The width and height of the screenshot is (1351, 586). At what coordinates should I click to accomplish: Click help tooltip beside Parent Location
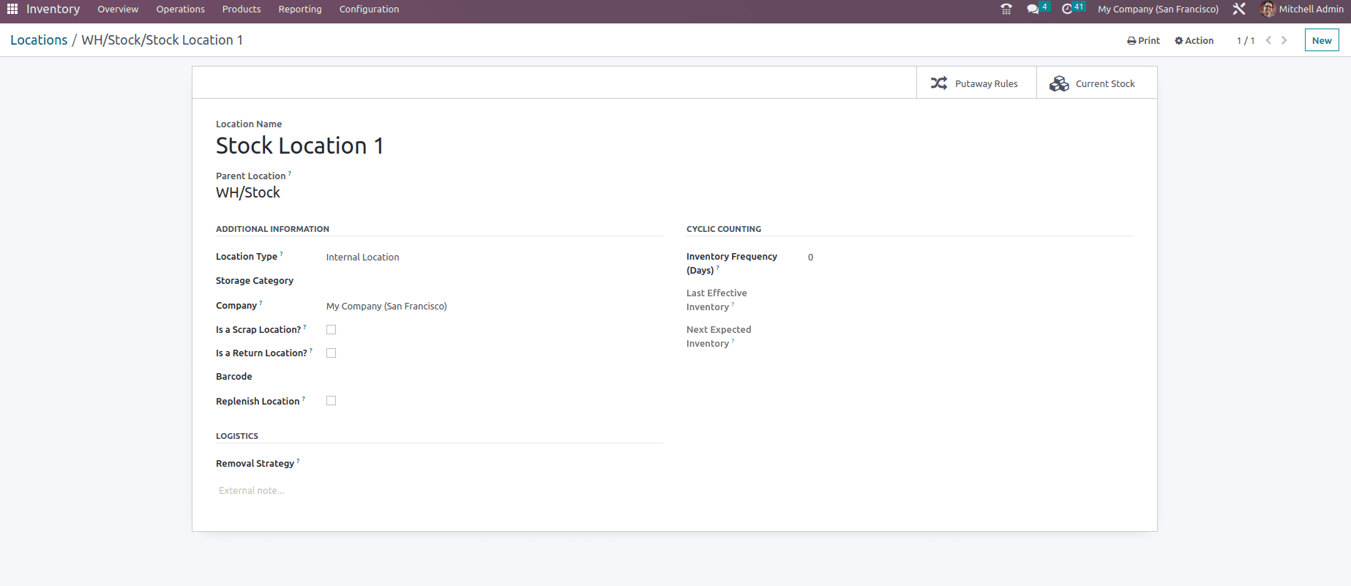[290, 173]
